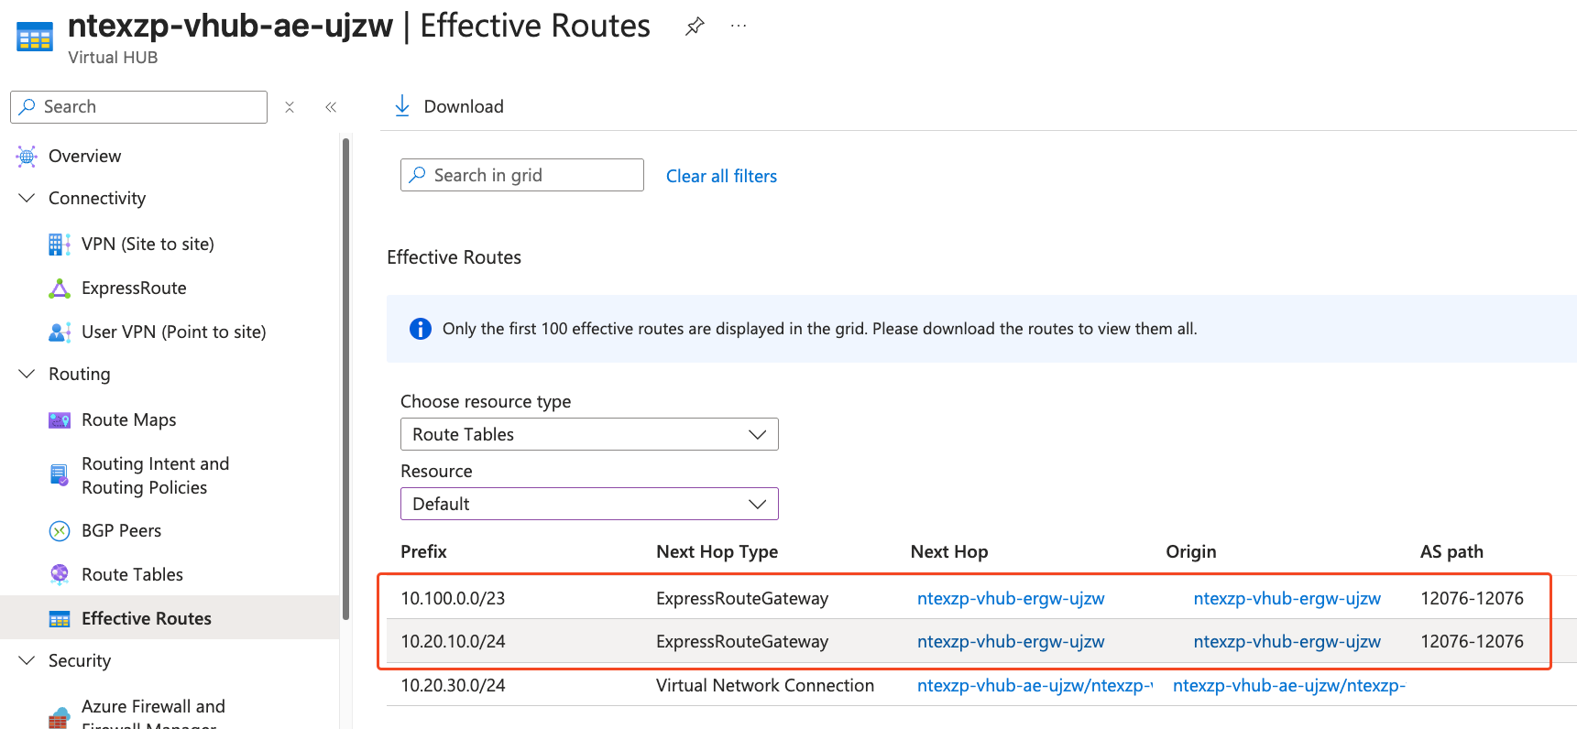
Task: Click the magnifier icon in grid search
Action: (418, 175)
